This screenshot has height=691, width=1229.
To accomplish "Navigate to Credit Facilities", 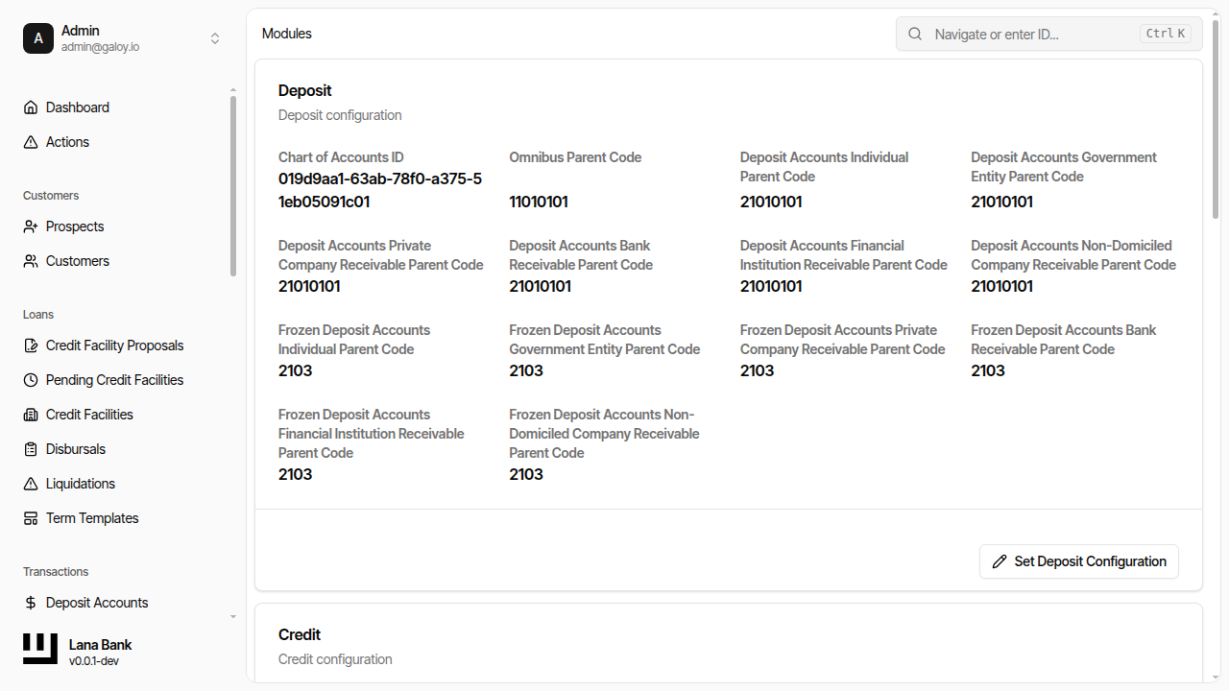I will pyautogui.click(x=88, y=414).
